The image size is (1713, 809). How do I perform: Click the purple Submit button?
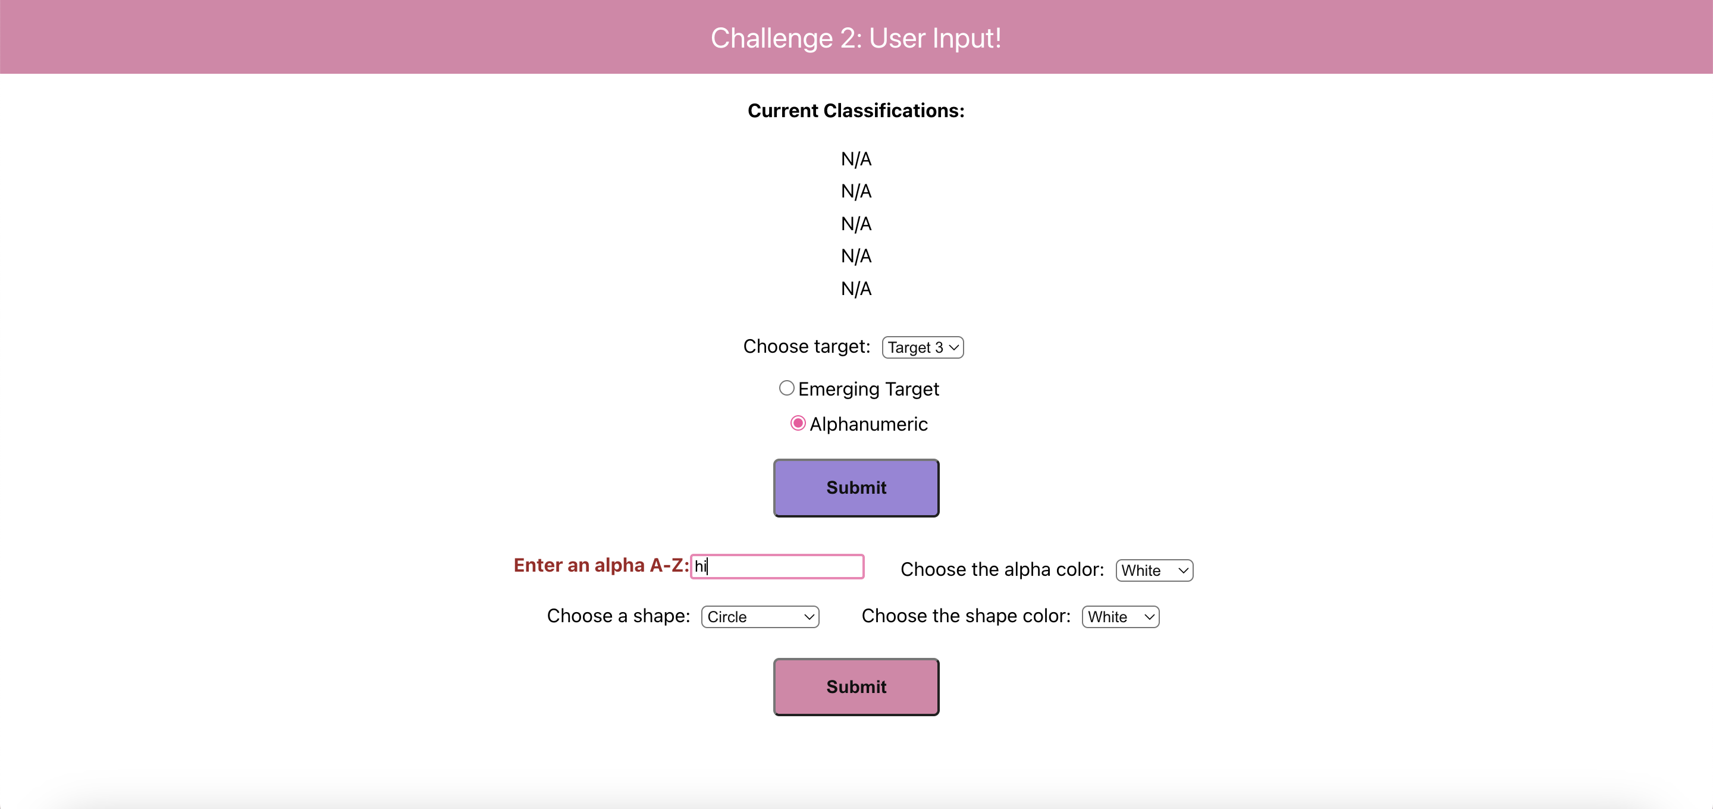point(856,488)
